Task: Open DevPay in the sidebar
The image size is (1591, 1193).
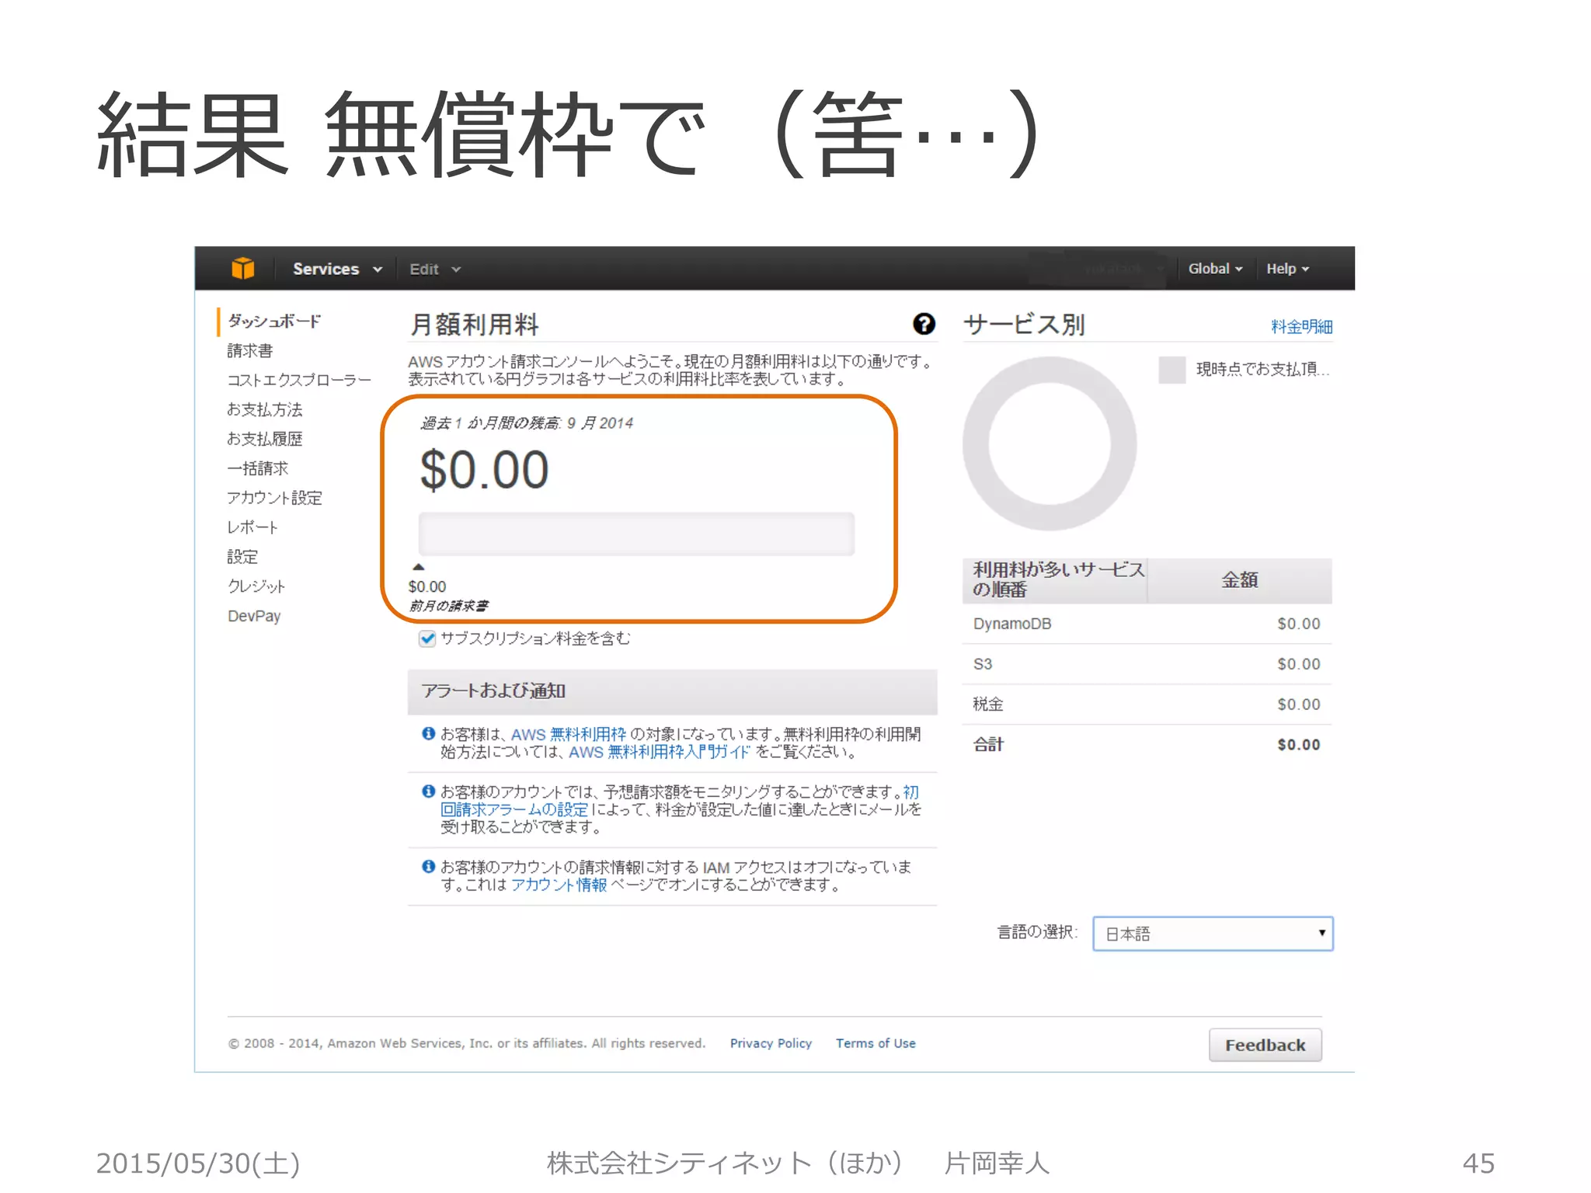Action: coord(254,616)
